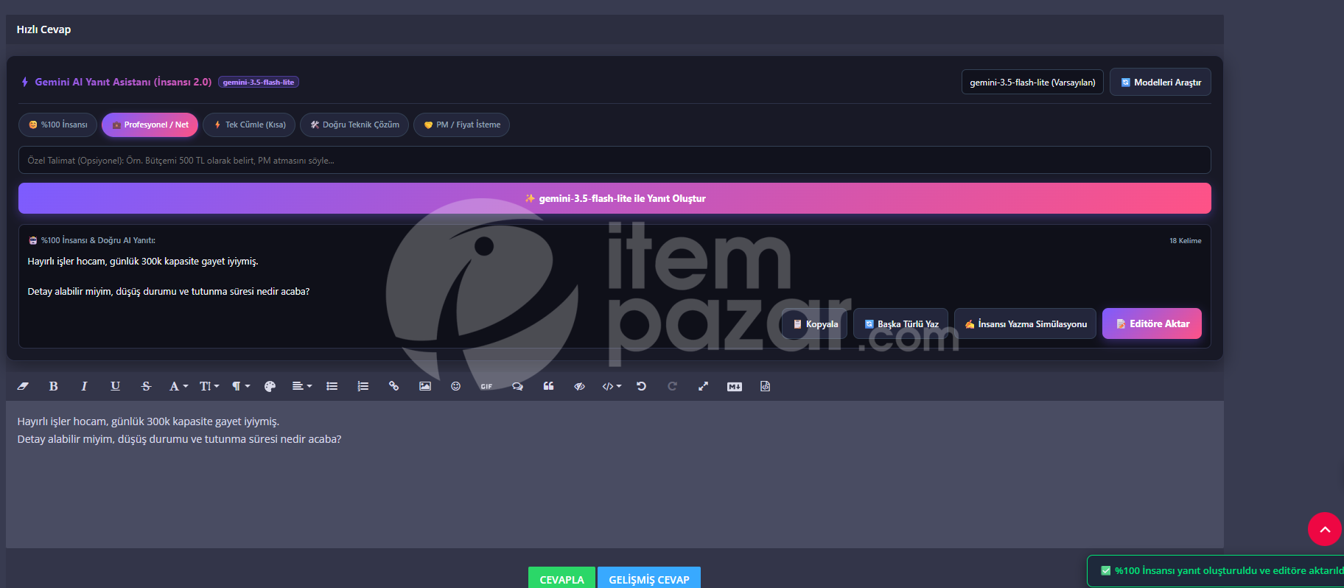Open the code insert dropdown
The image size is (1344, 588).
[x=612, y=386]
